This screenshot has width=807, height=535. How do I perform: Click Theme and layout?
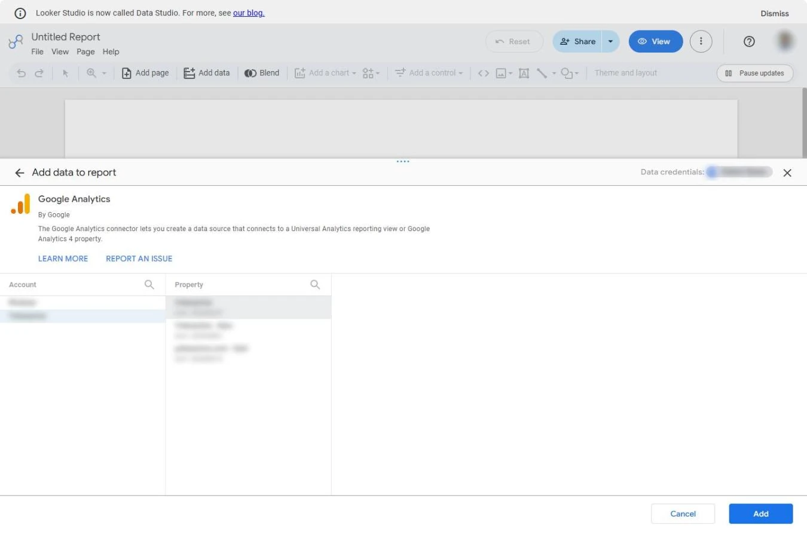click(x=626, y=73)
